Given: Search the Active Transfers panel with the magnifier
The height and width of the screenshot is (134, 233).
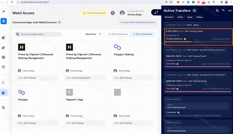Looking at the screenshot, I should pos(217,11).
